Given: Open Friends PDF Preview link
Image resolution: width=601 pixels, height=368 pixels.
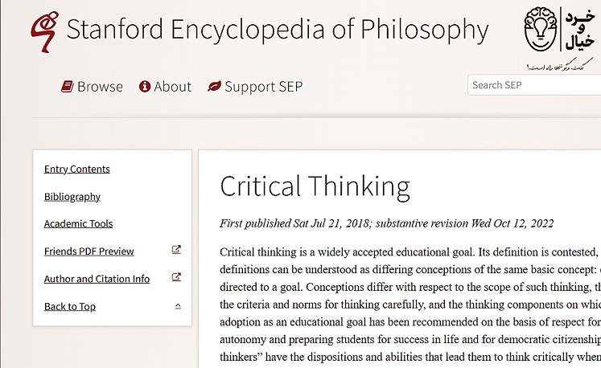Looking at the screenshot, I should pyautogui.click(x=89, y=251).
